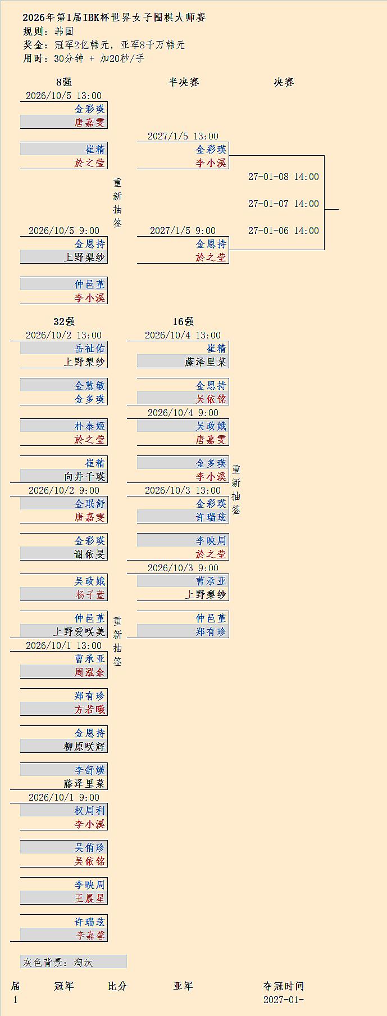Select the date 2026/10/5 13:00
This screenshot has height=1016, width=387.
tap(64, 96)
